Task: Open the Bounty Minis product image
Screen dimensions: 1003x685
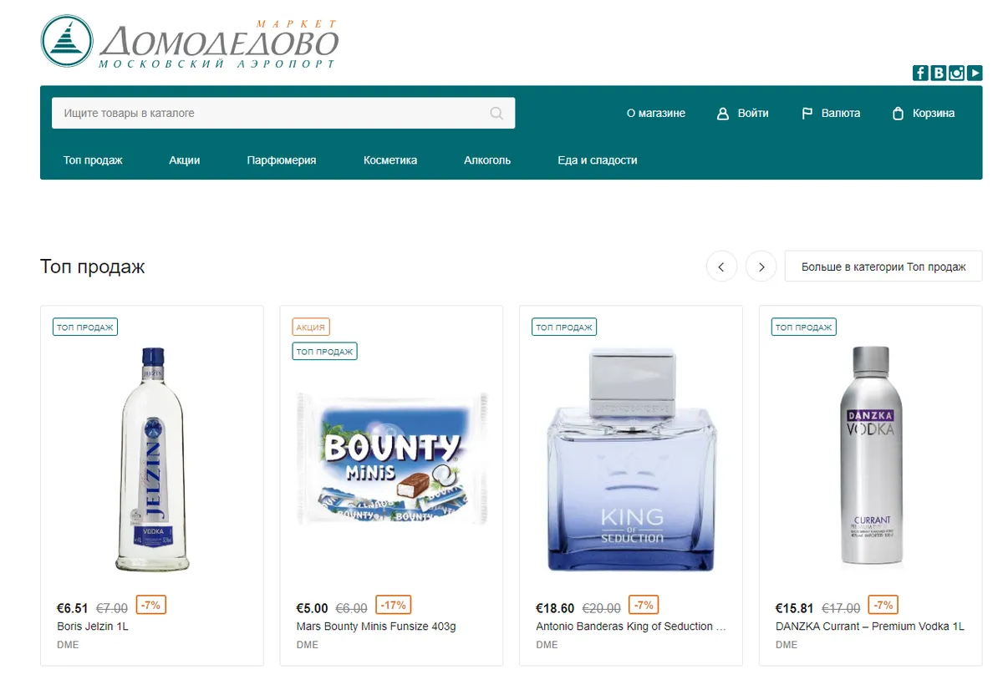Action: click(x=391, y=458)
